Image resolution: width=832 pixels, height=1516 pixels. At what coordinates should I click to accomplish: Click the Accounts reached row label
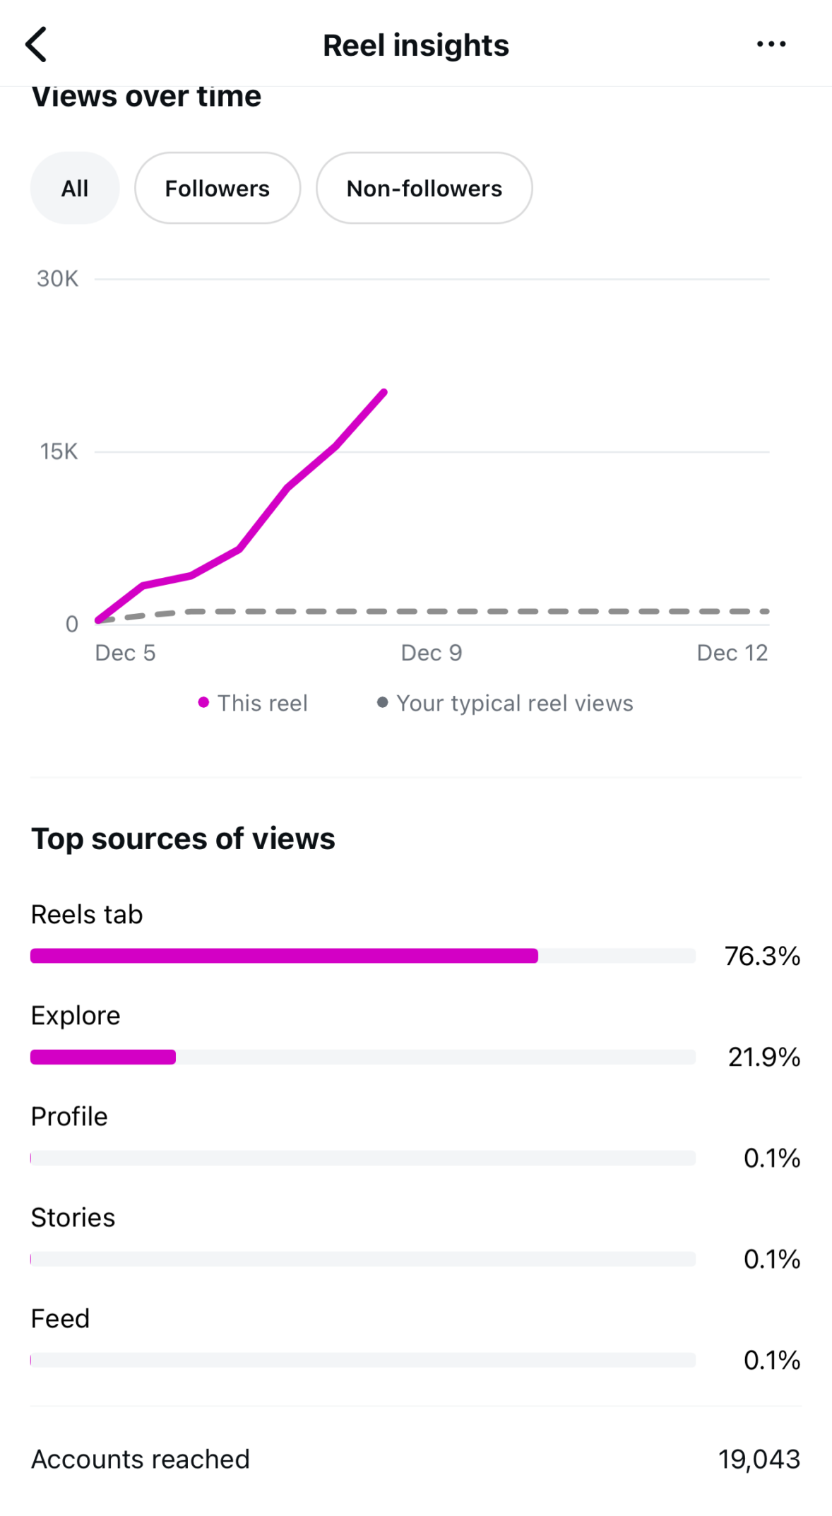[x=141, y=1459]
